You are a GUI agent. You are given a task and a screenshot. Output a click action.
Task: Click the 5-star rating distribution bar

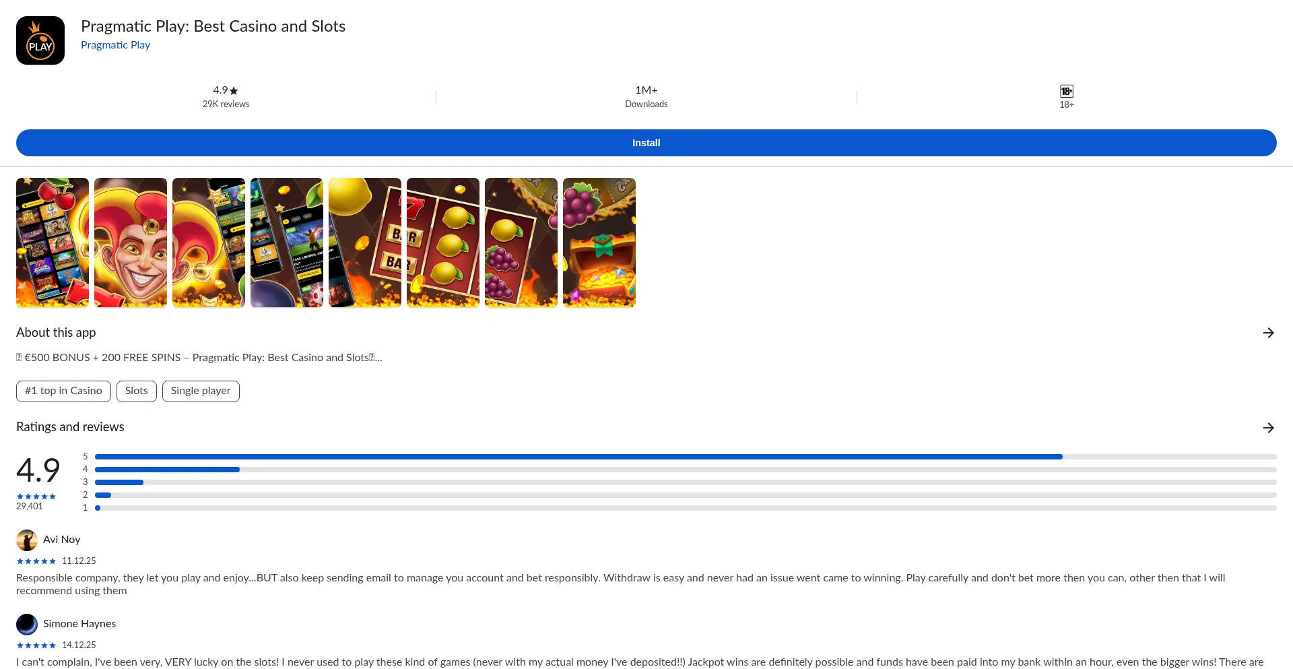[x=579, y=456]
